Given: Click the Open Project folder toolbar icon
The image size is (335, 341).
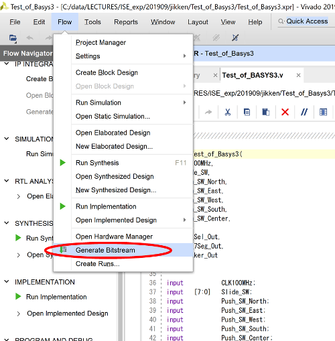Looking at the screenshot, I should tap(13, 38).
